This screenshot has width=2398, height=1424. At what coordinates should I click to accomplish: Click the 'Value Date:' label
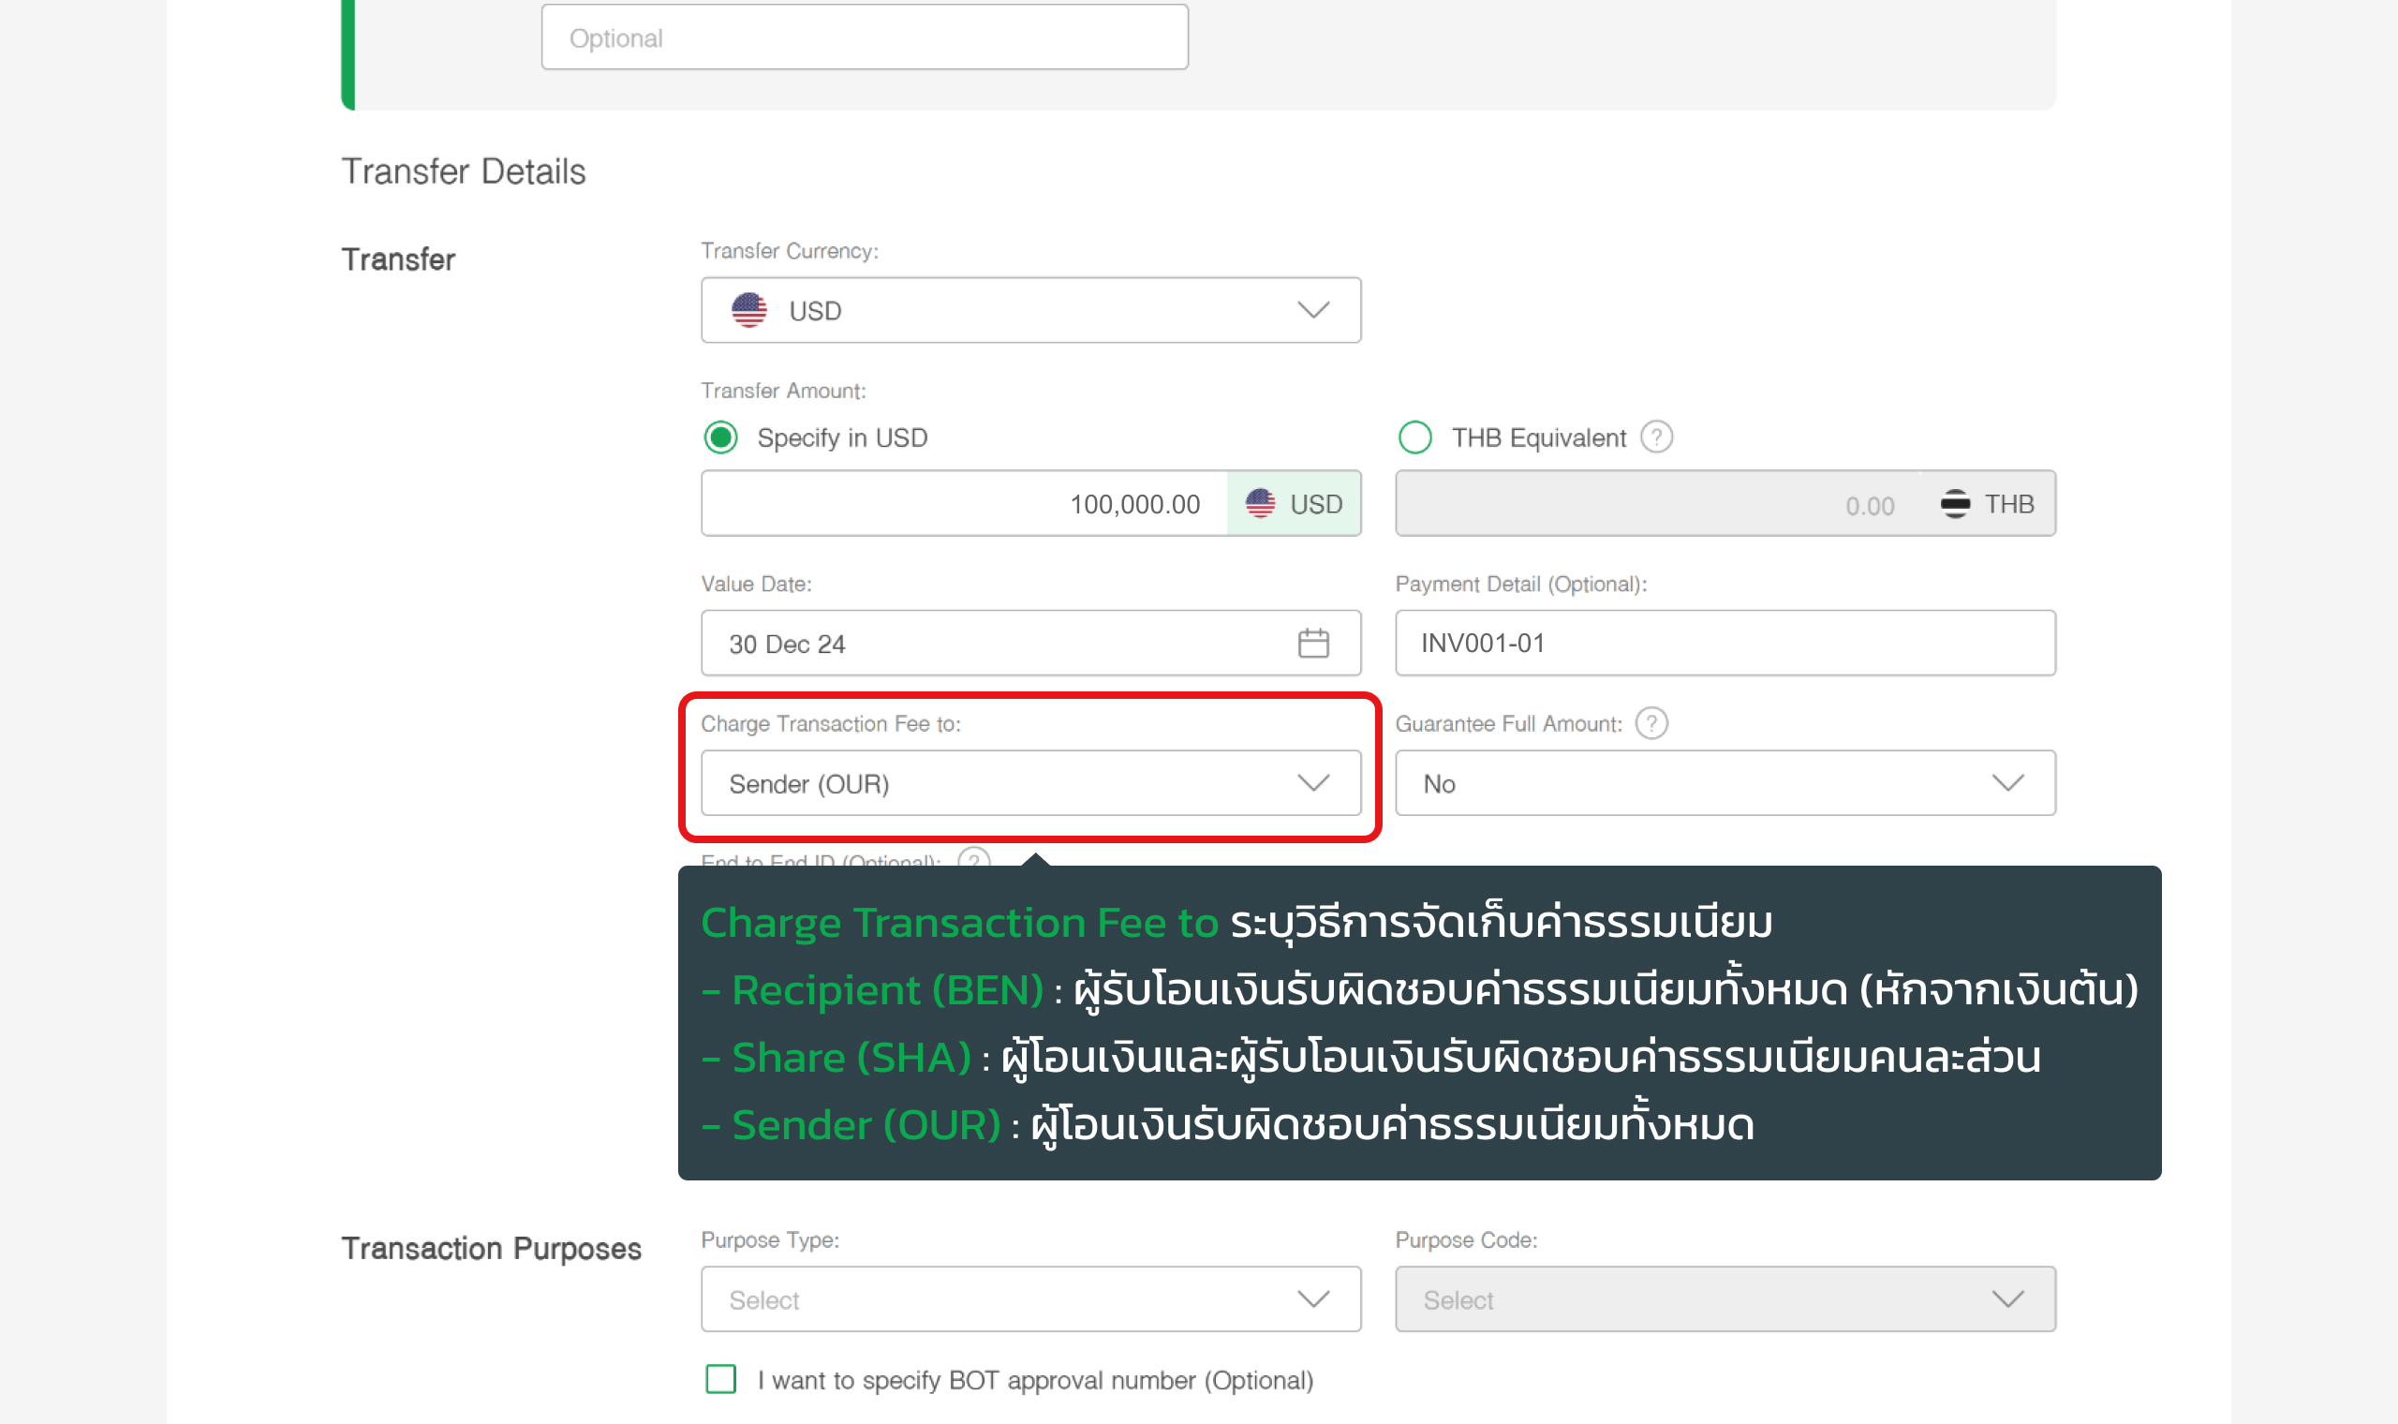pyautogui.click(x=756, y=585)
